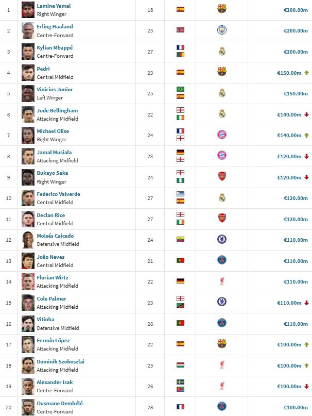Screen dimensions: 312x416
Task: Click the Chelsea crest in Moisés Caicedo's row
Action: 222,240
